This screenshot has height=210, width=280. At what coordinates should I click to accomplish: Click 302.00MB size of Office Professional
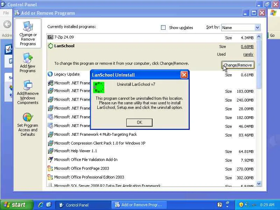pos(245,178)
